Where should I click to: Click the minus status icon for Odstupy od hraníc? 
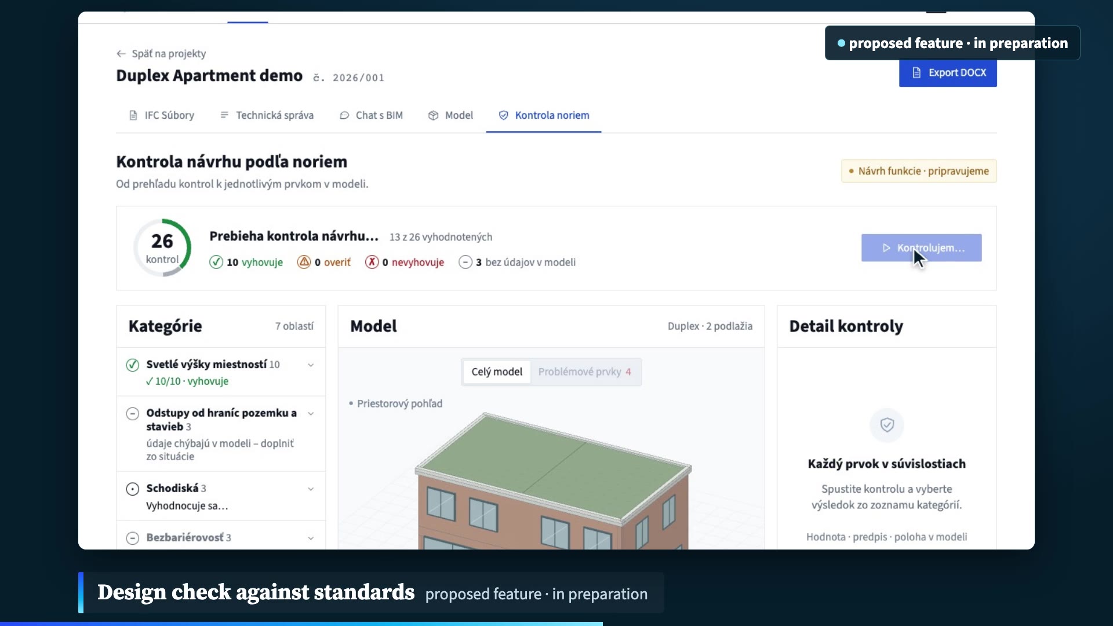click(133, 413)
